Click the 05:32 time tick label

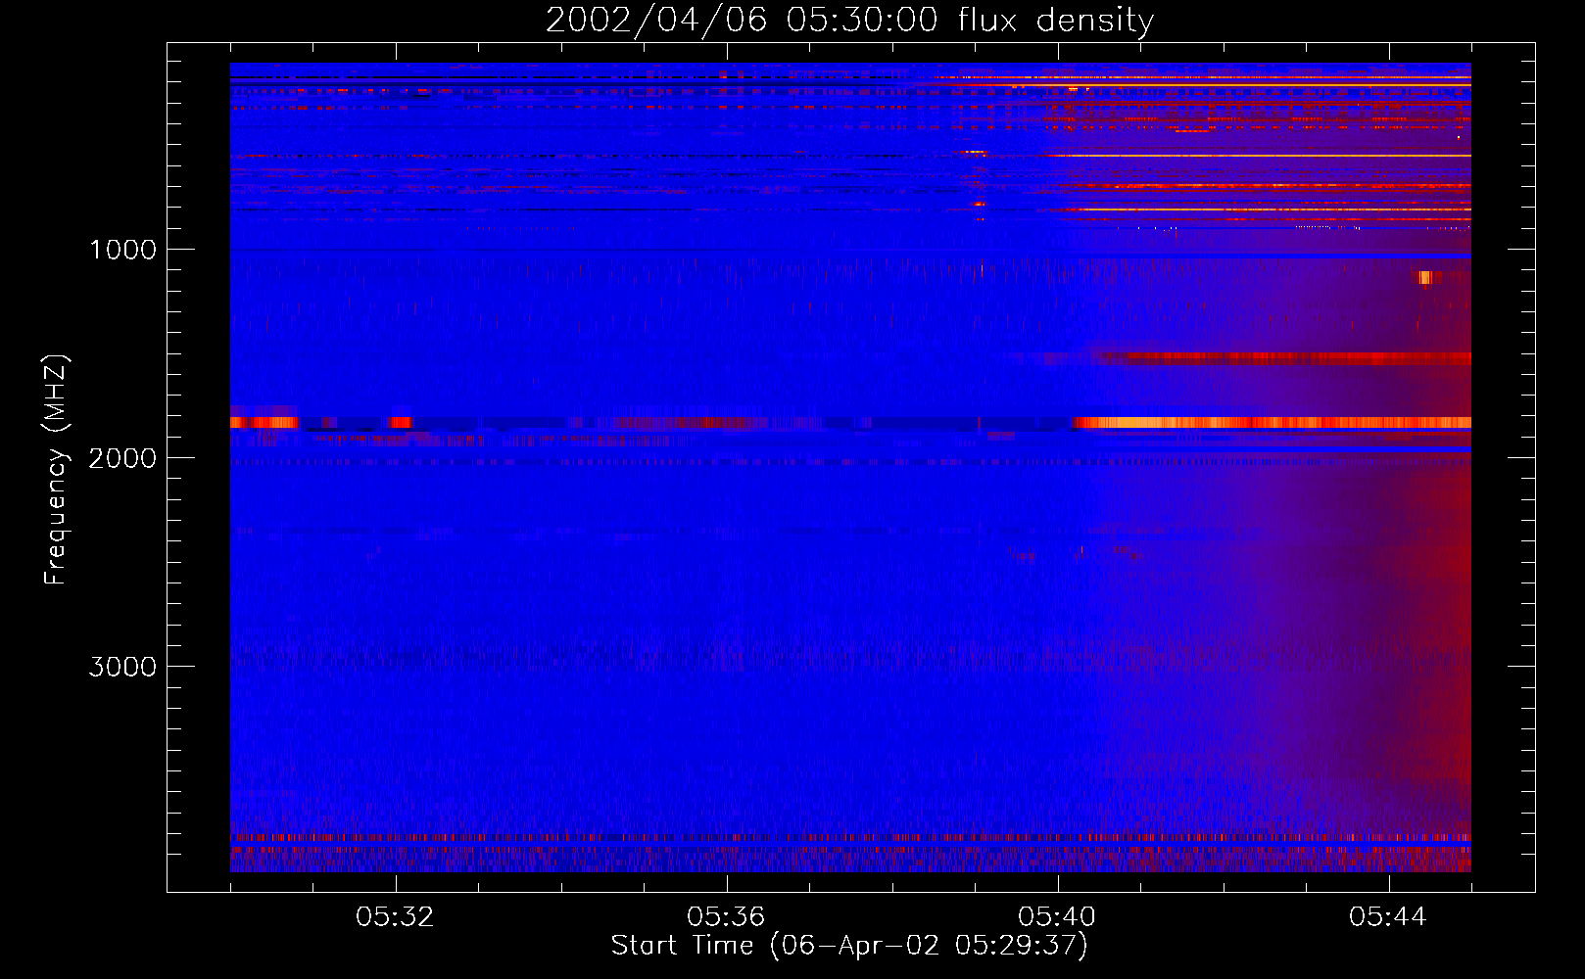tap(396, 917)
